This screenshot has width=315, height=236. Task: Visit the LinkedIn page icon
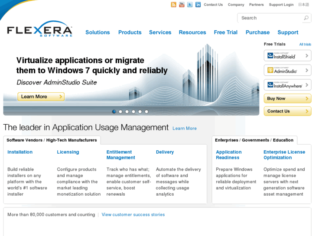pos(198,5)
